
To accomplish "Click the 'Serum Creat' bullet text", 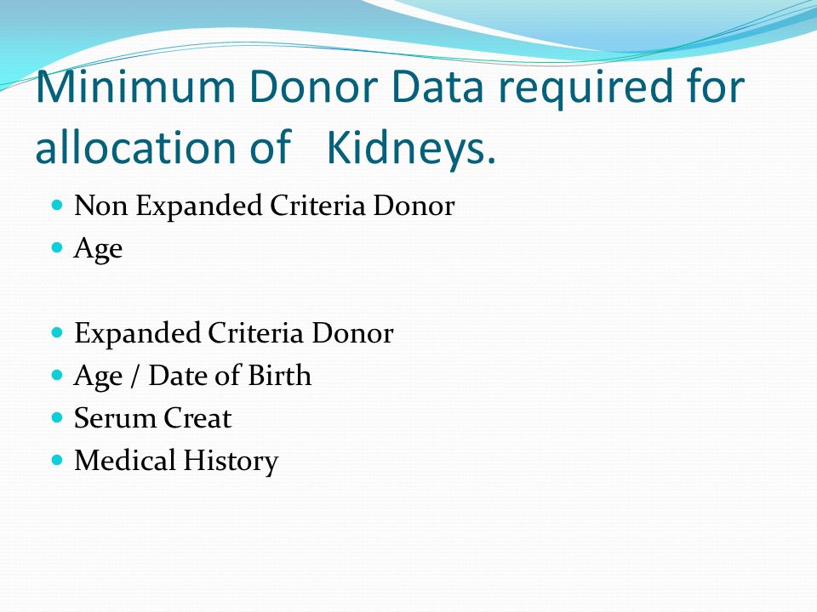I will (152, 418).
